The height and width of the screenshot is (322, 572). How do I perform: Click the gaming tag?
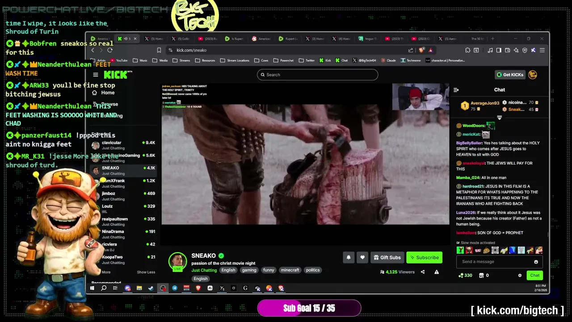pos(249,270)
